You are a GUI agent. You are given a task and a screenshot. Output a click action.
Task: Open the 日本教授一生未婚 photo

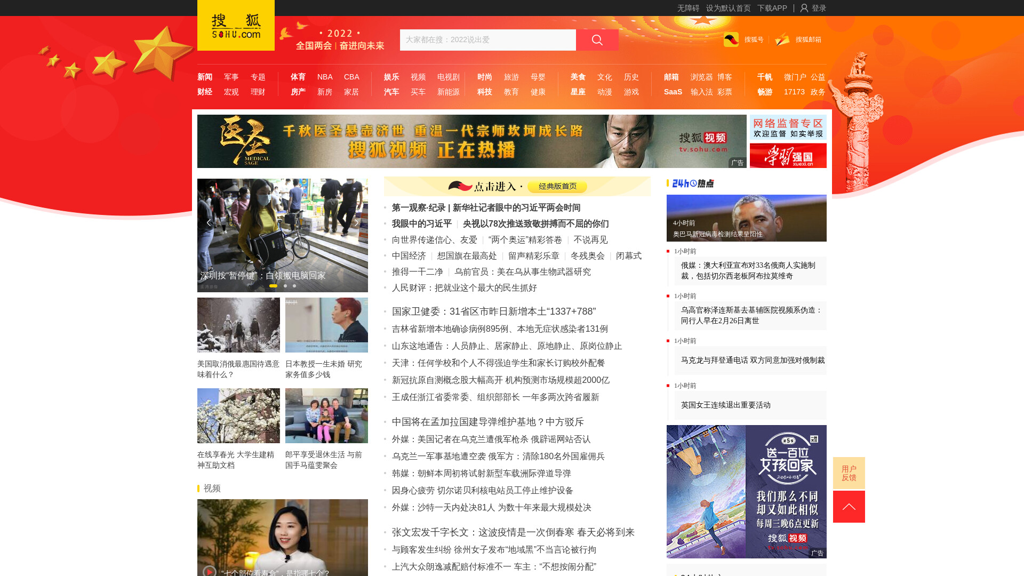click(x=326, y=325)
